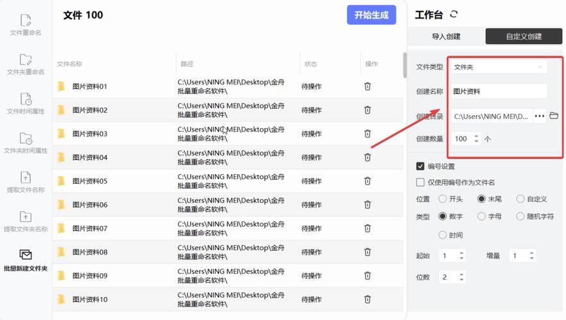Image resolution: width=566 pixels, height=320 pixels.
Task: Adjust the 创建数量 spinner arrows
Action: tap(476, 138)
